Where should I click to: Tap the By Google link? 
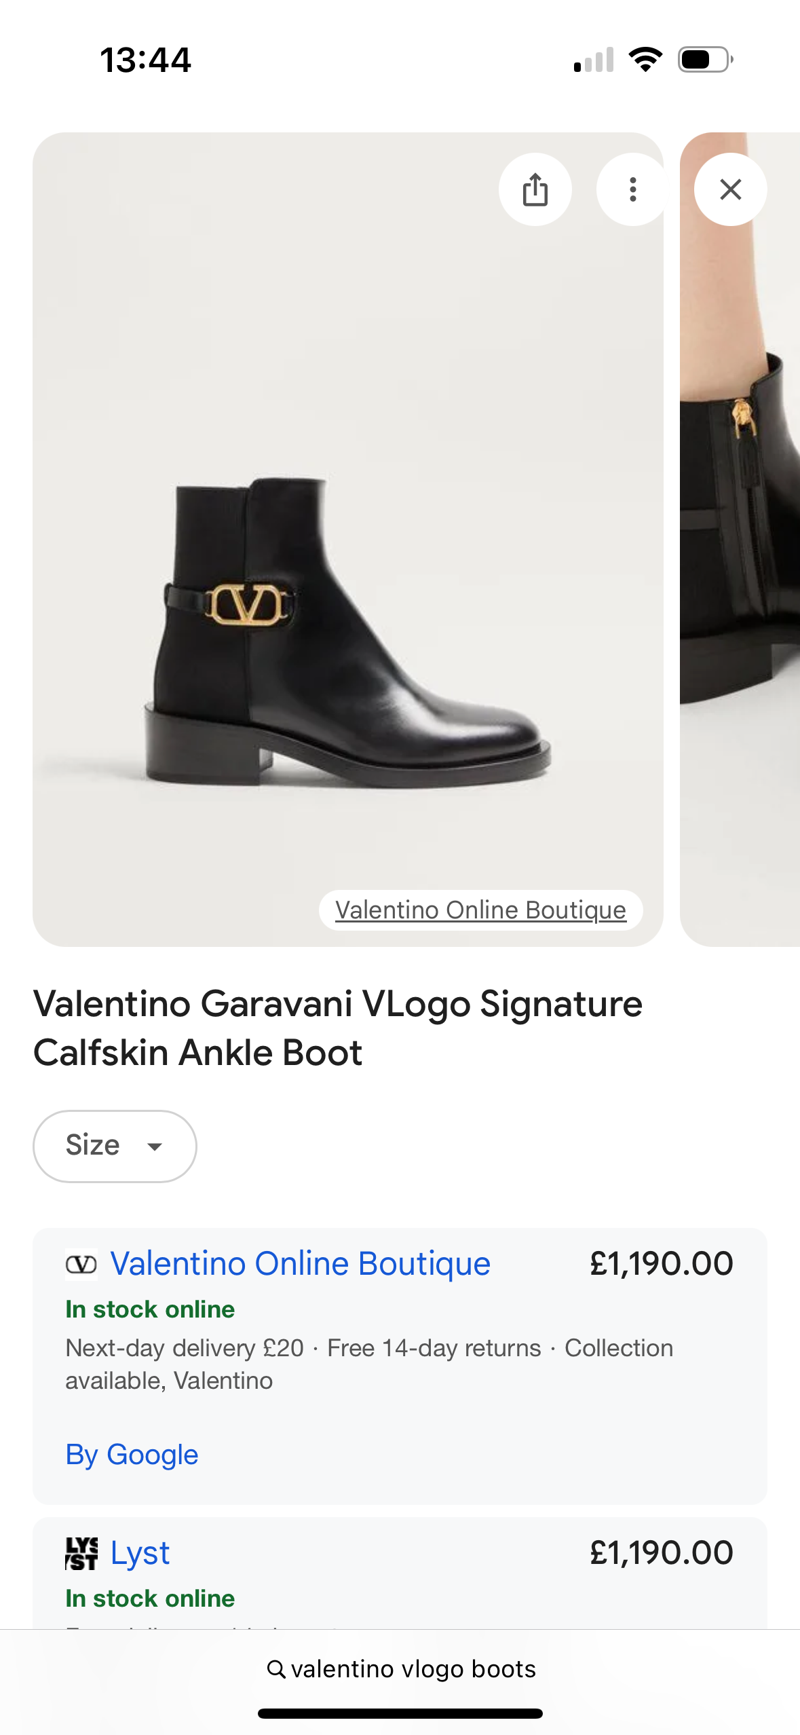point(132,1454)
